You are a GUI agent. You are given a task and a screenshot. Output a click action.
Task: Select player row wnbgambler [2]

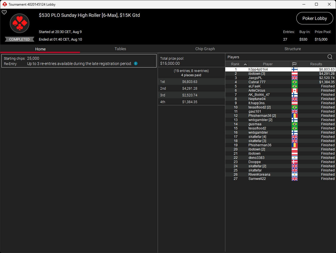[280, 120]
